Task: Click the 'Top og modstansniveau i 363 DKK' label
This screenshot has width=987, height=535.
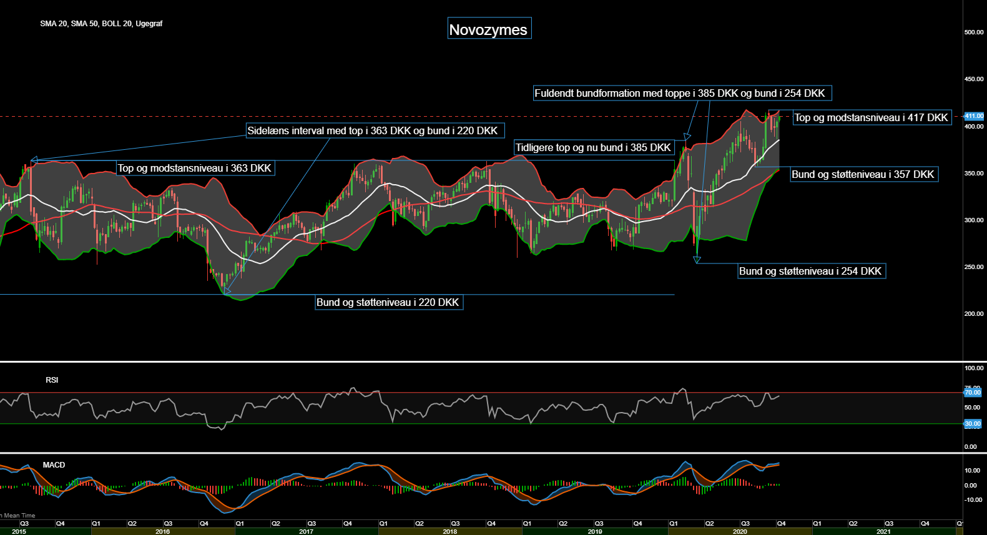Action: [195, 168]
